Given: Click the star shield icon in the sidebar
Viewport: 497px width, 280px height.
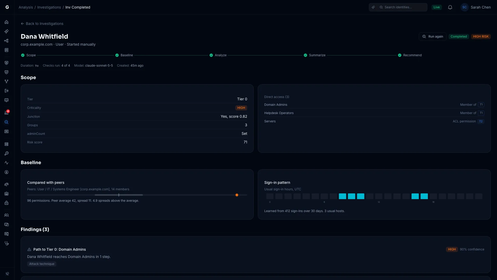Looking at the screenshot, I should click(x=6, y=63).
